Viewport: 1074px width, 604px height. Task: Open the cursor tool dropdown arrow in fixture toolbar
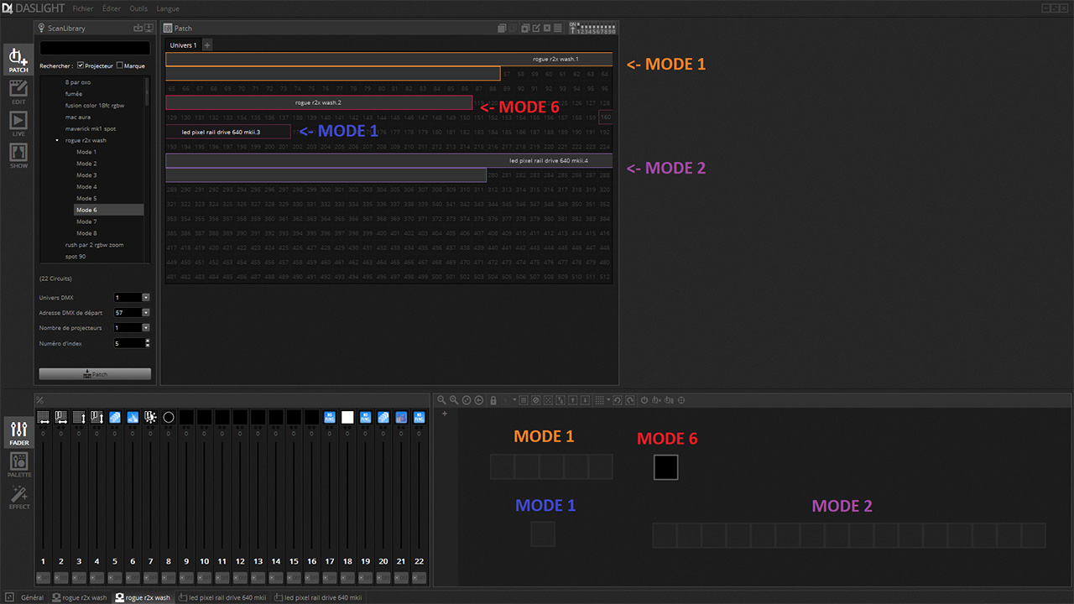(x=514, y=400)
